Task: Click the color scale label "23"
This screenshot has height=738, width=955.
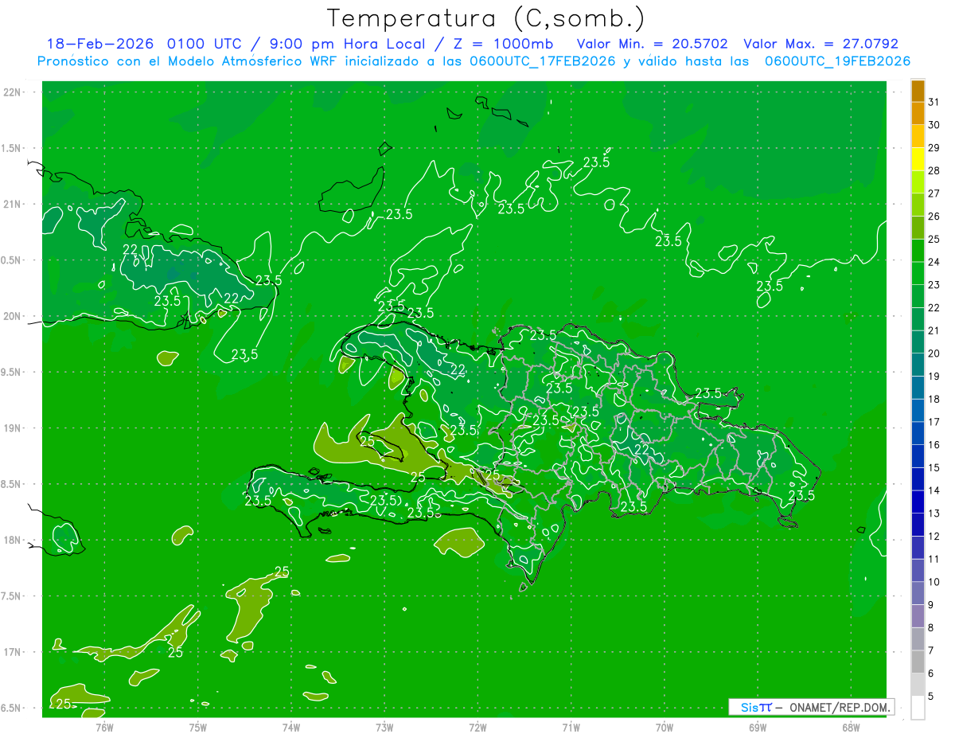Action: click(x=934, y=285)
